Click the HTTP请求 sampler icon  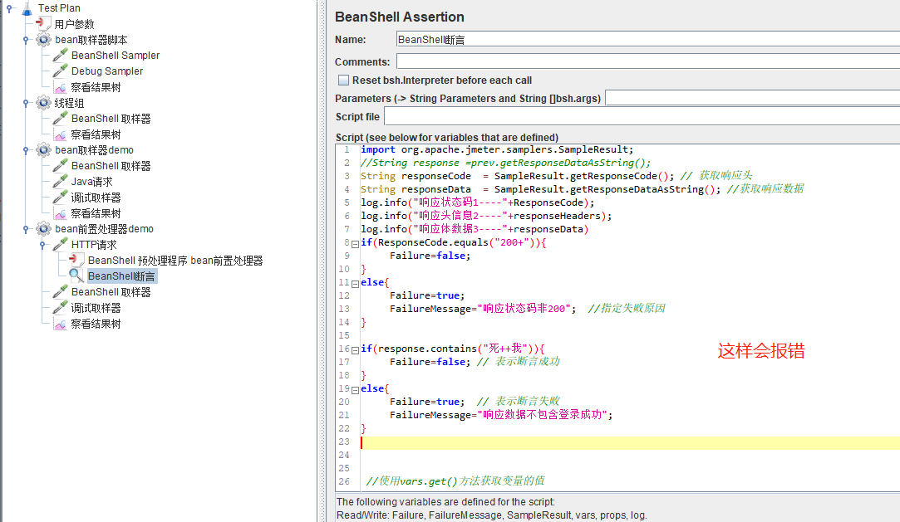(x=60, y=244)
